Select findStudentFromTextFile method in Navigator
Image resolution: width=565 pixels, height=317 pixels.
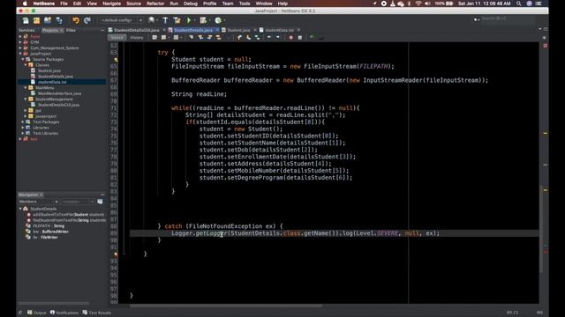tap(69, 220)
